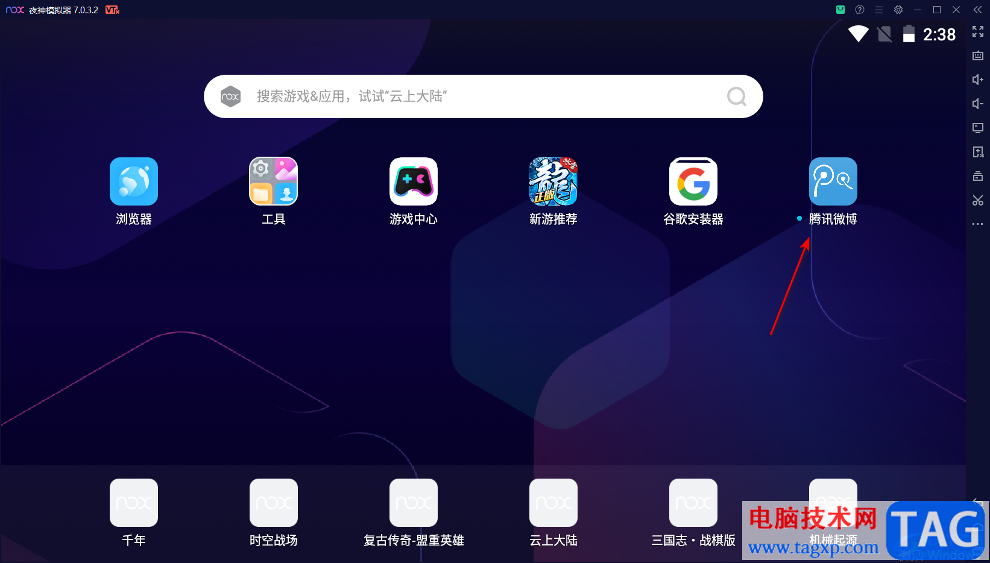Image resolution: width=990 pixels, height=563 pixels.
Task: Open the screen/display option in sidebar
Action: pos(978,128)
